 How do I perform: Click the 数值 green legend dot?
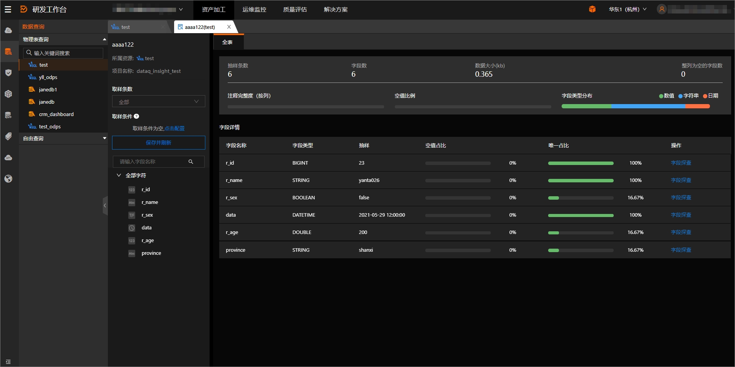pyautogui.click(x=661, y=96)
